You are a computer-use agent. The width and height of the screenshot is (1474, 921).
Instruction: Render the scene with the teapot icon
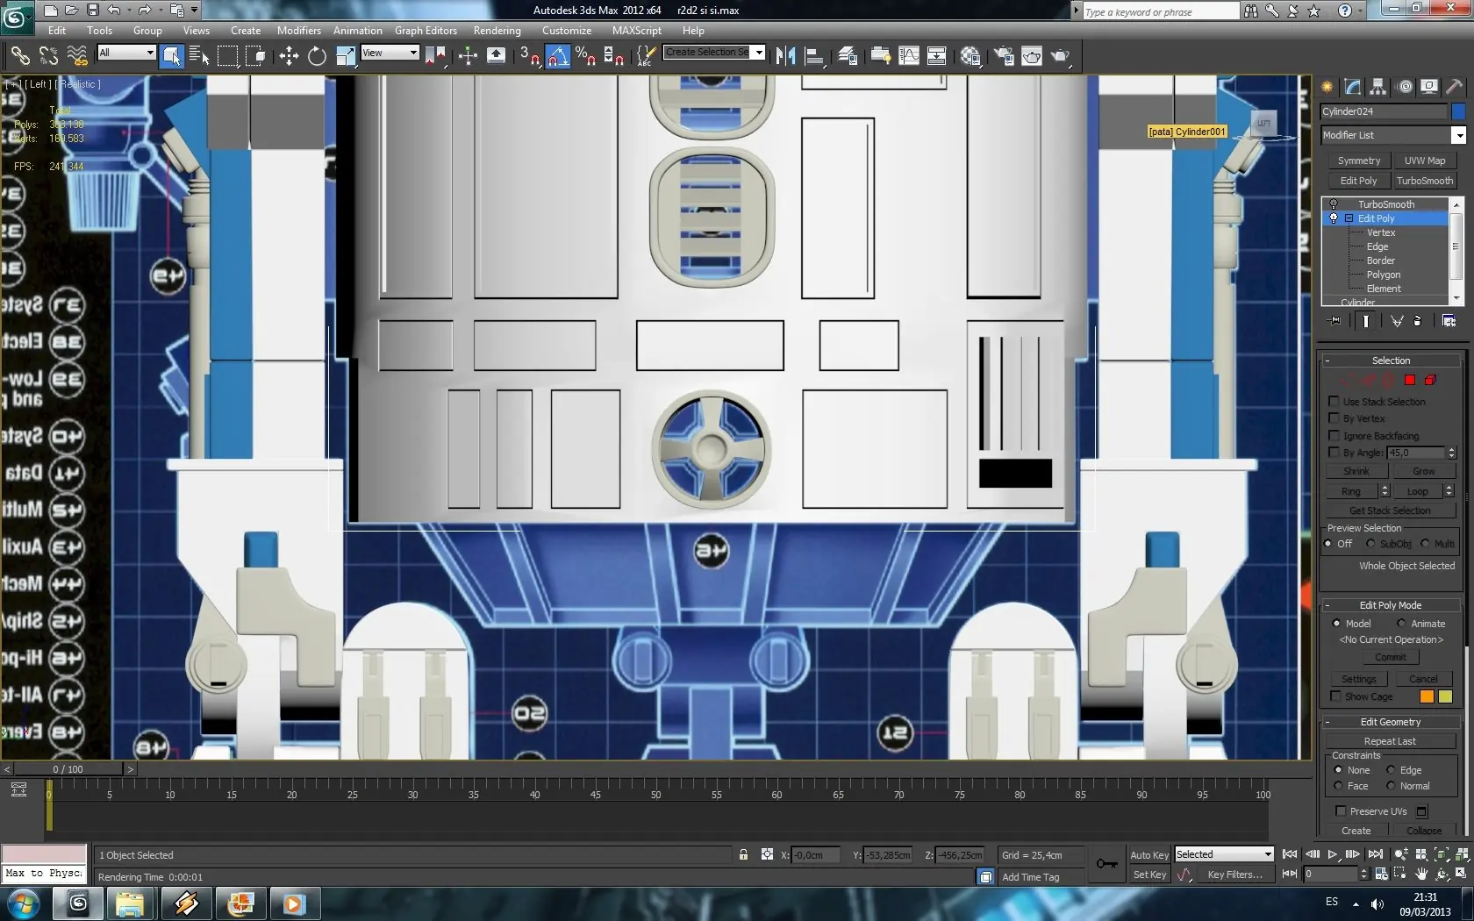click(1060, 56)
